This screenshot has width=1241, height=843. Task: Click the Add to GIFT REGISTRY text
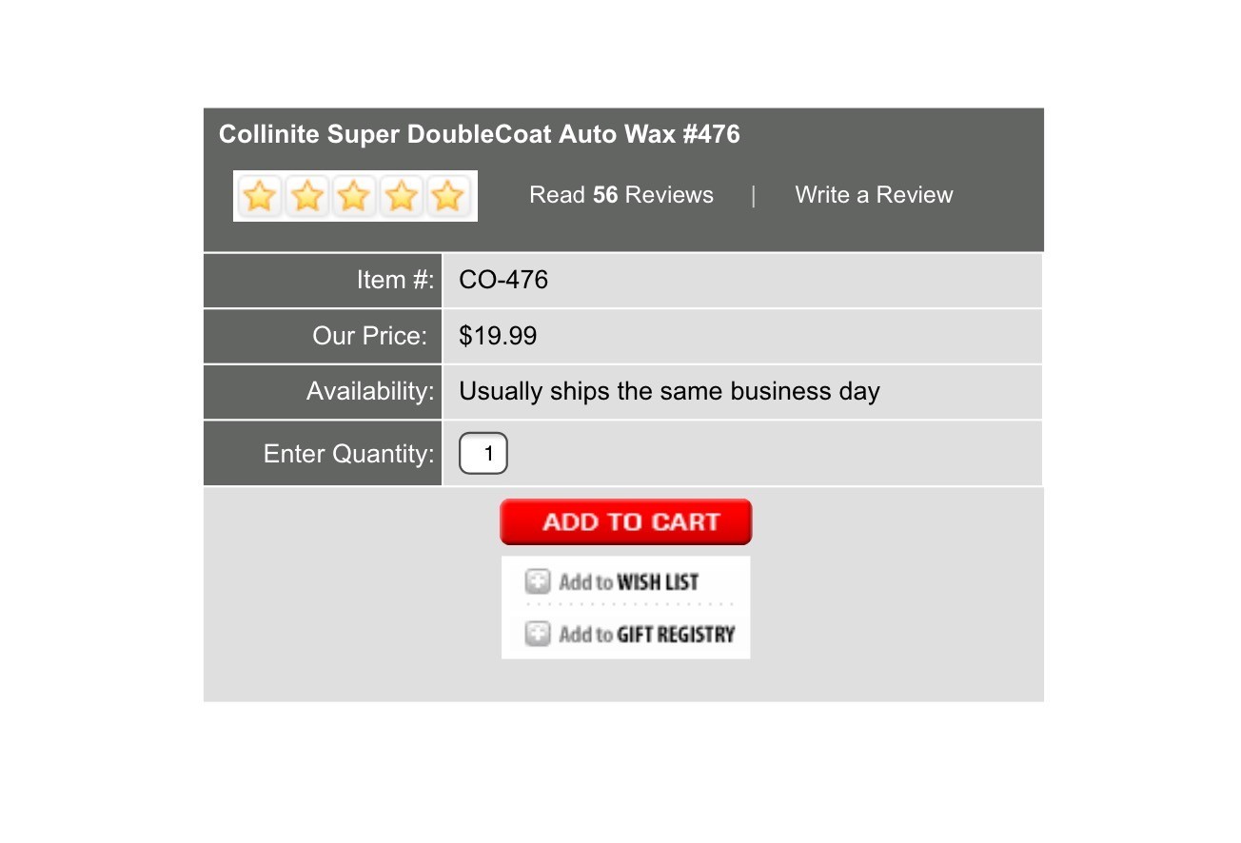(647, 634)
